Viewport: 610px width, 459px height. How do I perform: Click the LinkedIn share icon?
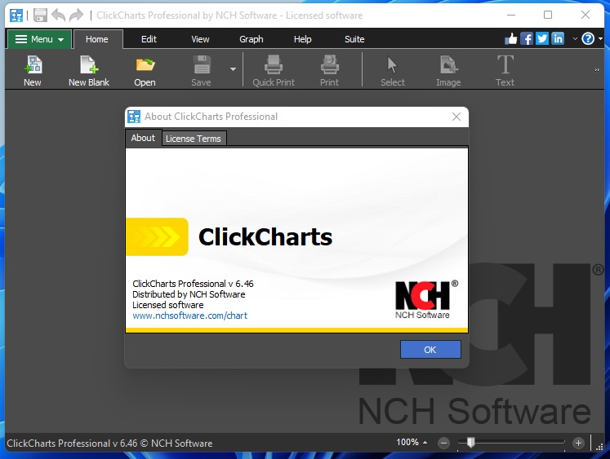[558, 39]
